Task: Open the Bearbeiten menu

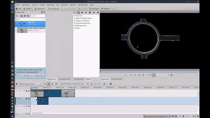Action: pyautogui.click(x=26, y=5)
